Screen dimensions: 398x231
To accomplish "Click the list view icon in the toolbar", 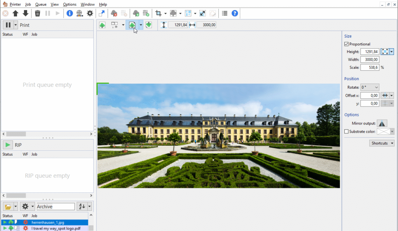I will click(x=225, y=13).
